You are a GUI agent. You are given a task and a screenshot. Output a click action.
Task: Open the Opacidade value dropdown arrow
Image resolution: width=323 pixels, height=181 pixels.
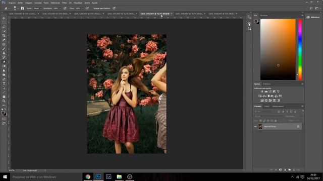61,9
